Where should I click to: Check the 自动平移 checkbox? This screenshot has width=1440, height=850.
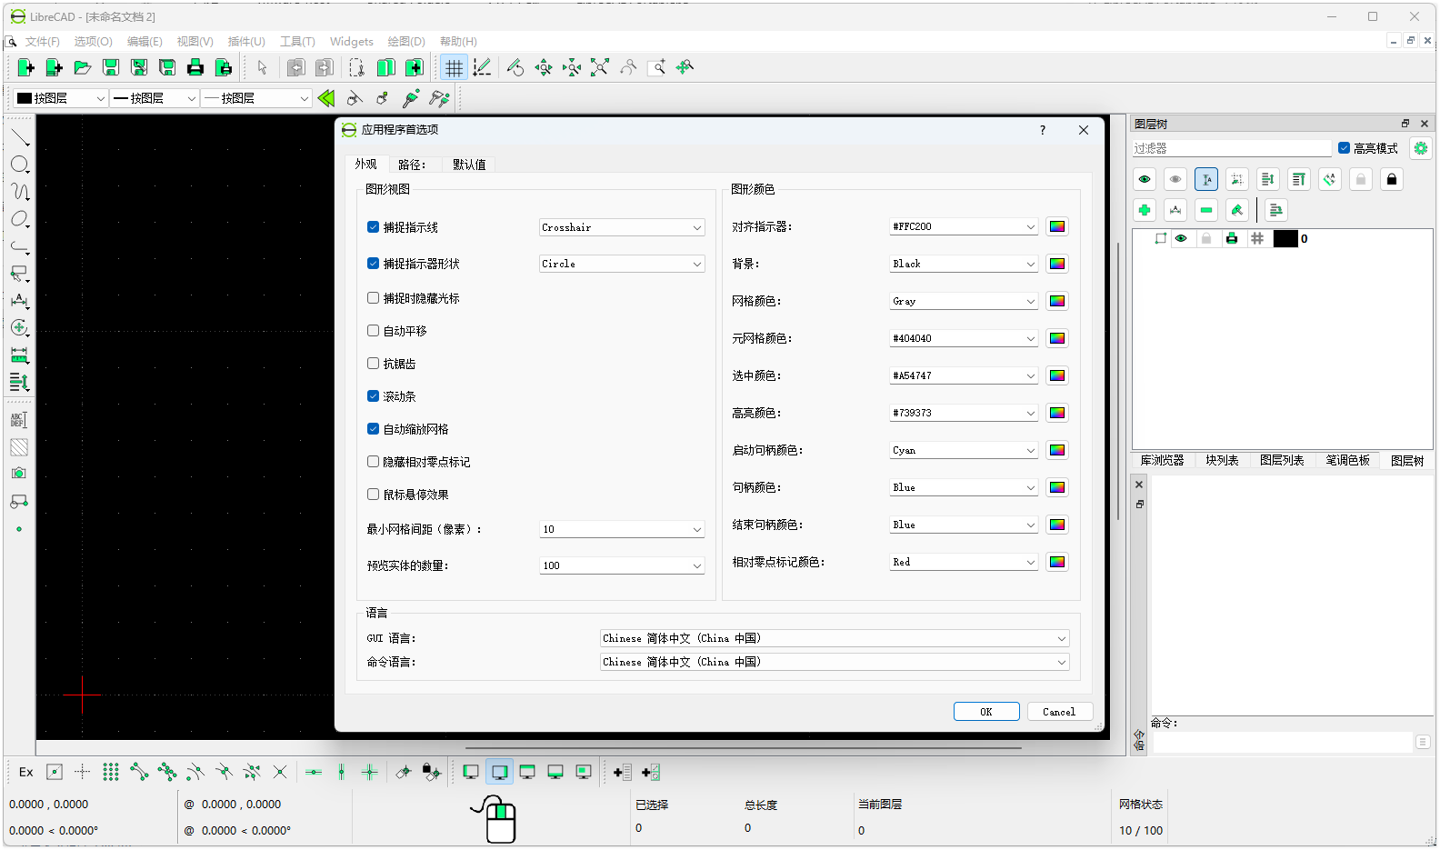pyautogui.click(x=373, y=331)
